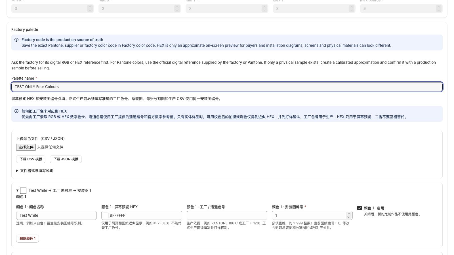Screen dimensions: 454x255
Task: Expand 文件格式与填写说明 details
Action: click(x=35, y=171)
